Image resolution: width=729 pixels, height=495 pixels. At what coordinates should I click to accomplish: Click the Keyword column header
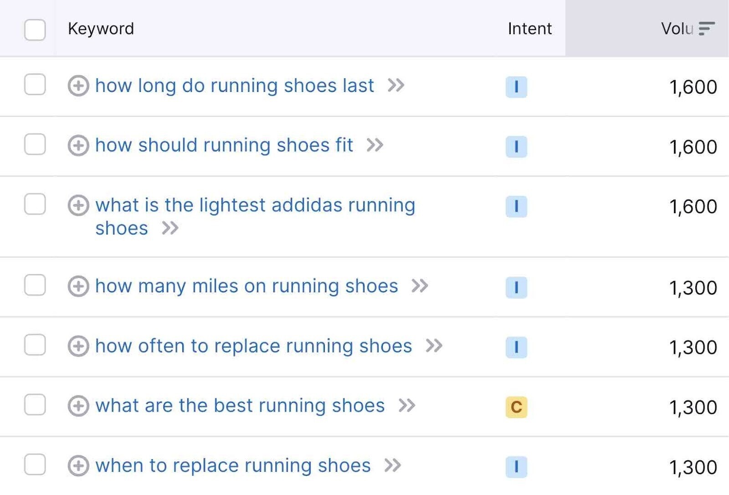101,29
